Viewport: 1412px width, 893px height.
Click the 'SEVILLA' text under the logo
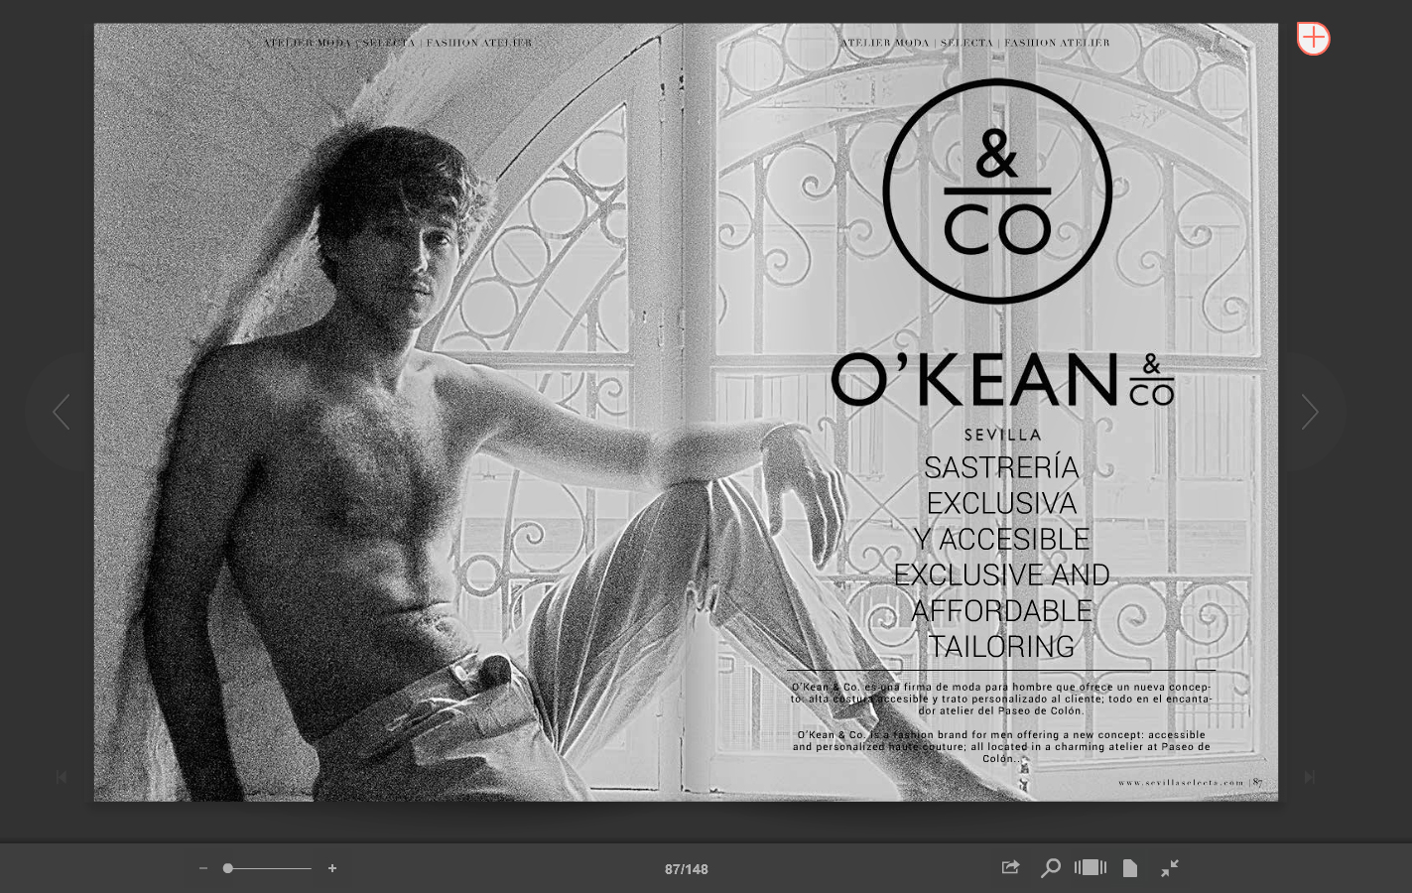click(x=1003, y=435)
